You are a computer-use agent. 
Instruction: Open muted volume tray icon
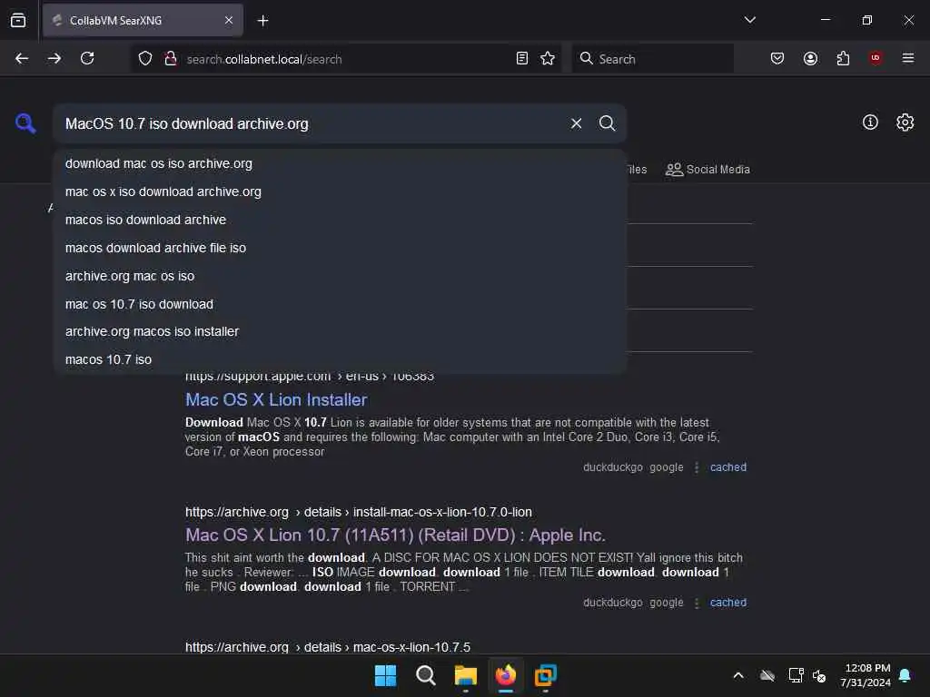pos(819,675)
